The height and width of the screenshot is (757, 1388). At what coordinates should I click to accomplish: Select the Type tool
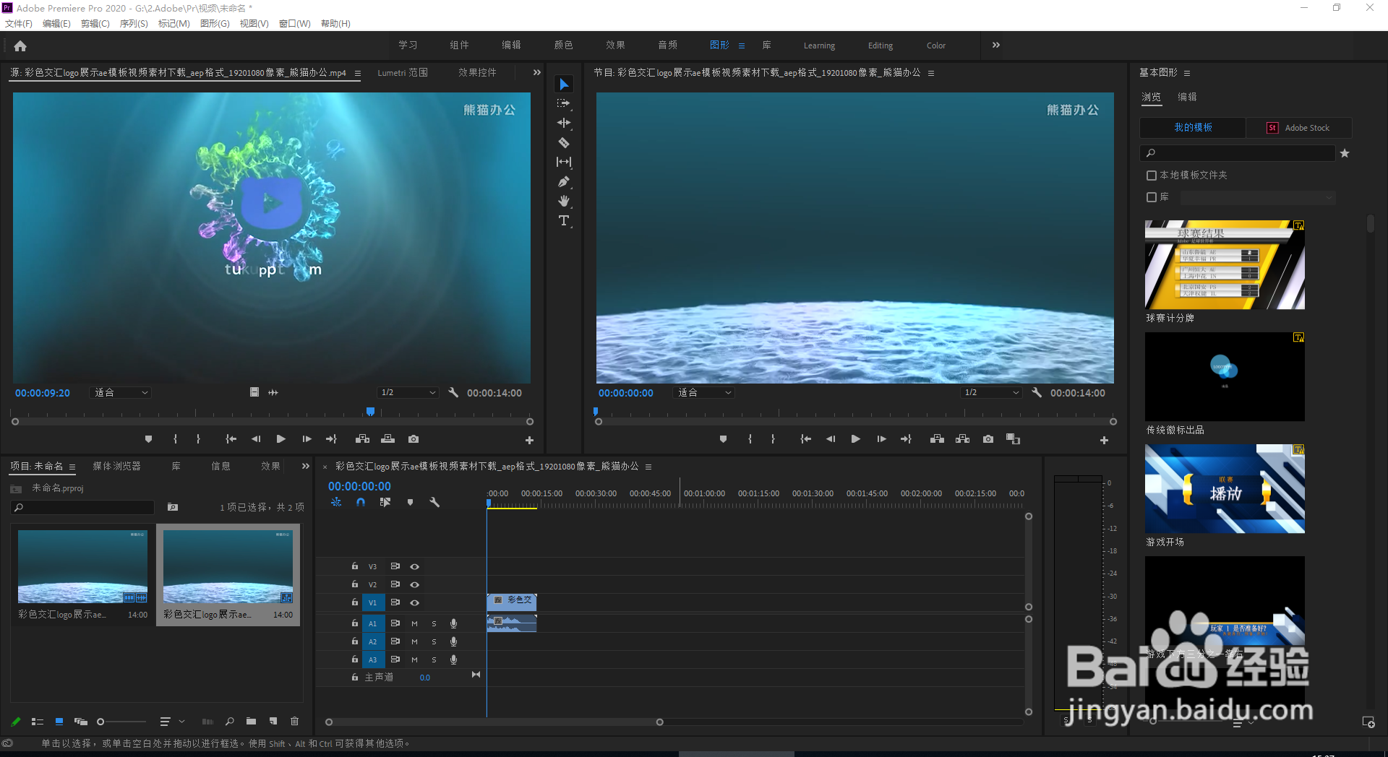pyautogui.click(x=564, y=220)
